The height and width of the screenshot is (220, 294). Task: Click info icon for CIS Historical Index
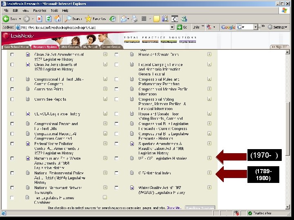(209, 173)
